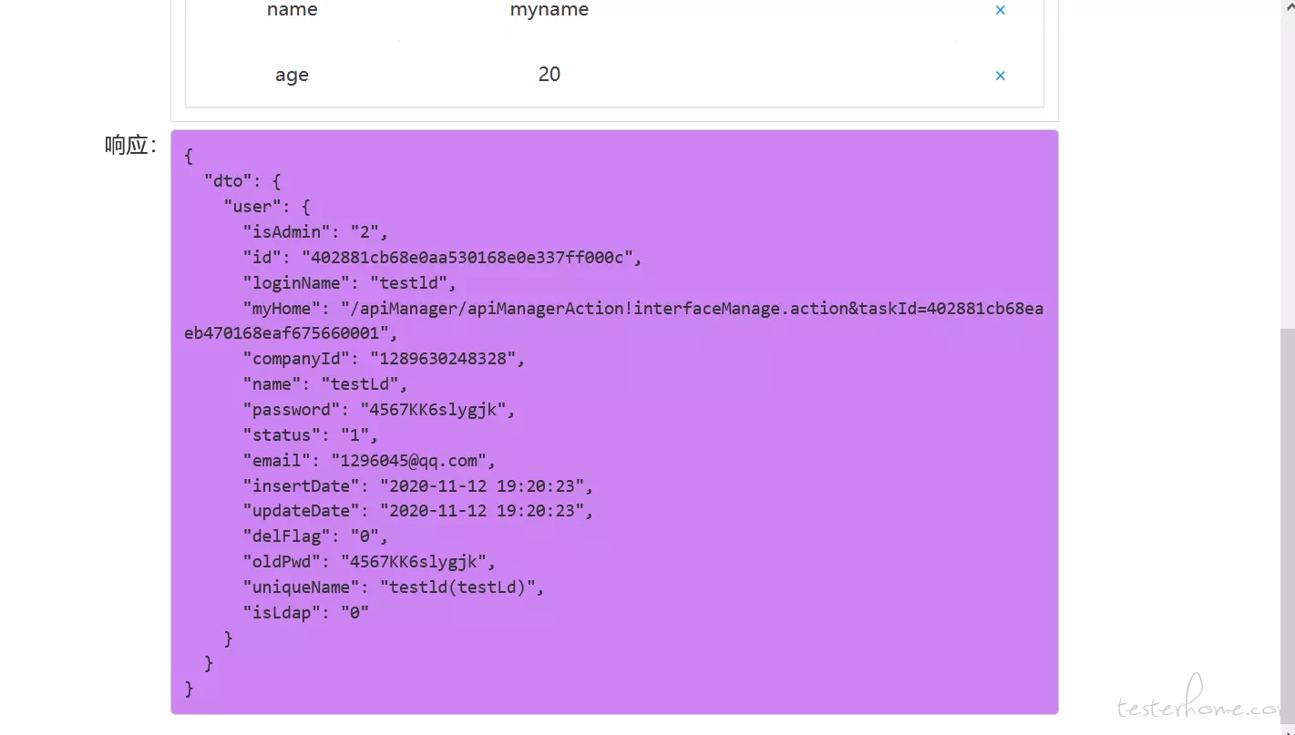Select the 'age' parameter key cell
Viewport: 1295px width, 735px height.
[x=292, y=75]
